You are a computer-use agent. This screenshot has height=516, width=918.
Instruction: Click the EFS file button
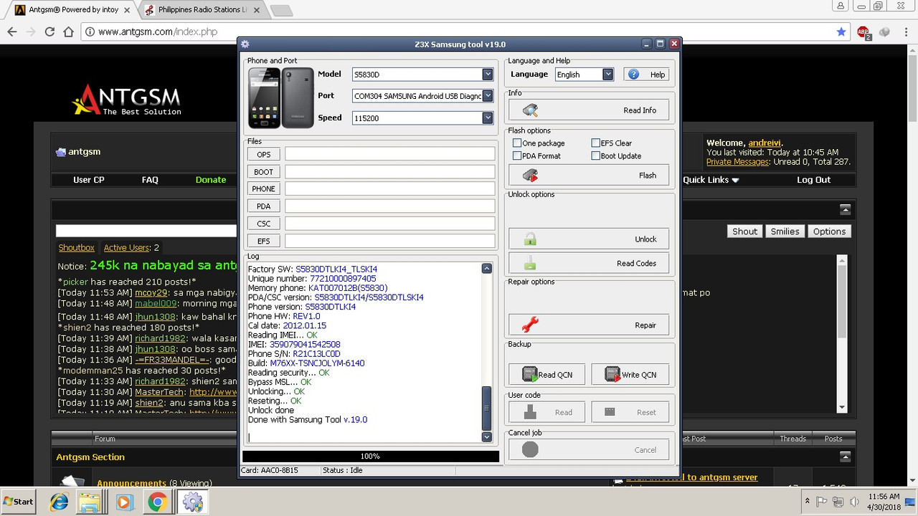(x=264, y=241)
